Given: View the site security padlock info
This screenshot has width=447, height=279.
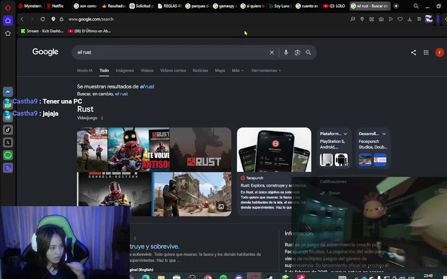Looking at the screenshot, I should point(61,19).
